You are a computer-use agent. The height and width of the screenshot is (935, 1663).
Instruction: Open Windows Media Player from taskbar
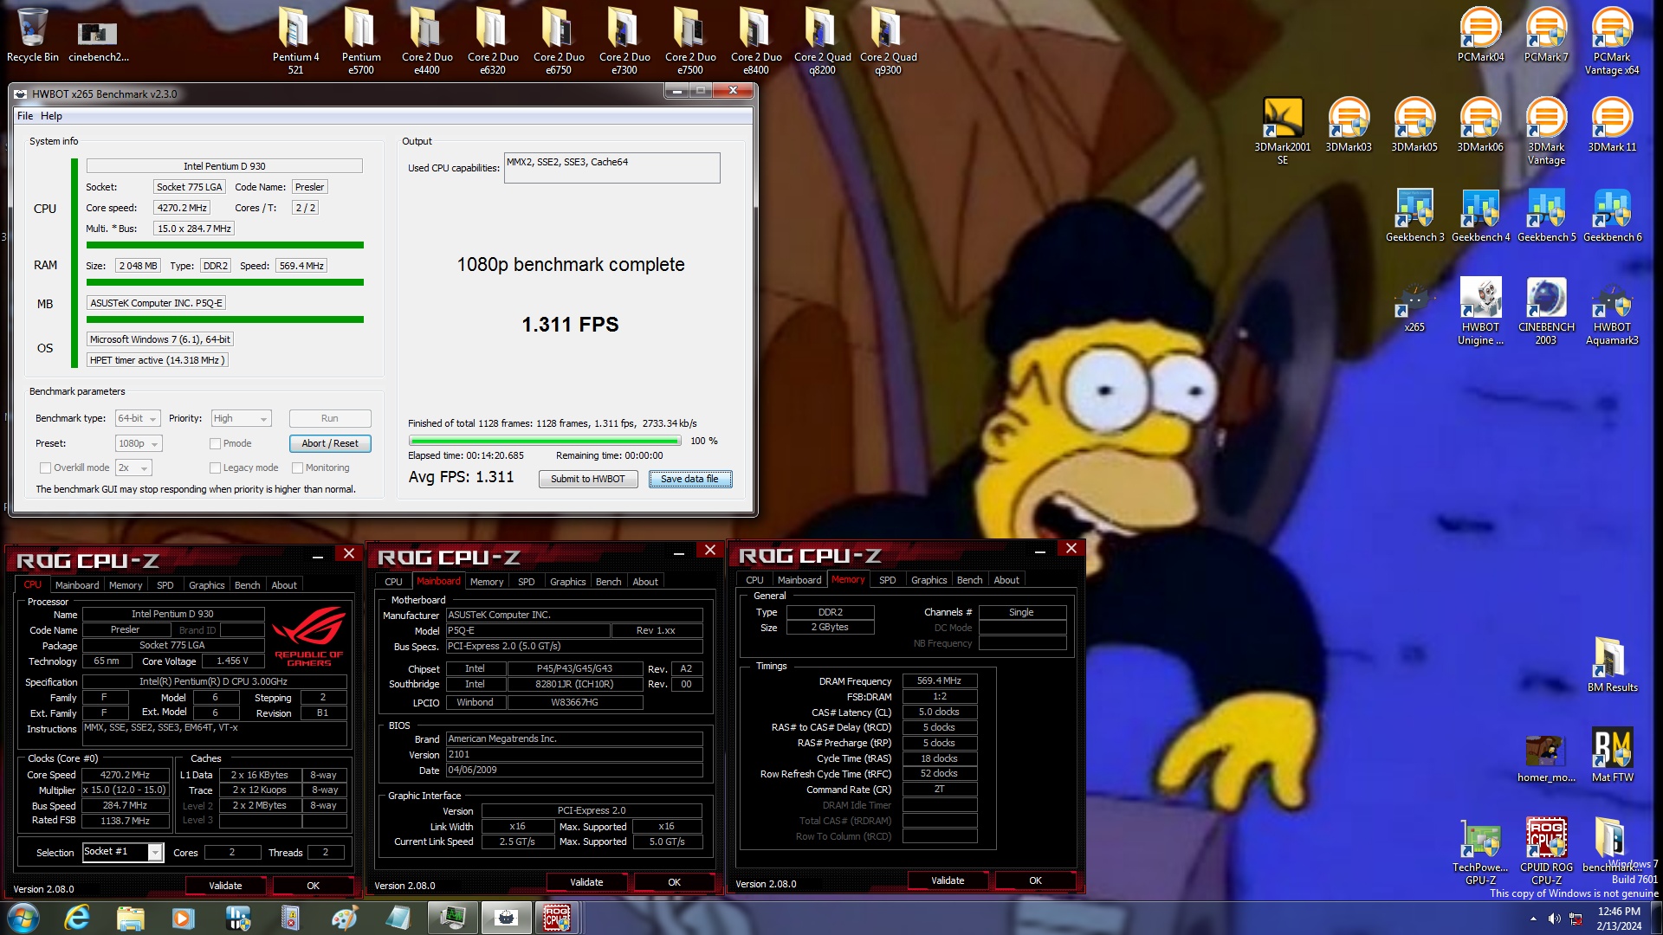click(x=183, y=917)
